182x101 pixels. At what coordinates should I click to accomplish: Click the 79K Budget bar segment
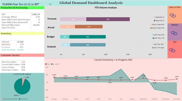(88, 37)
